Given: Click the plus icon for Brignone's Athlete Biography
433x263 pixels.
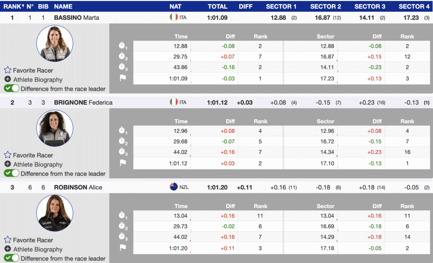Looking at the screenshot, I should (8, 164).
